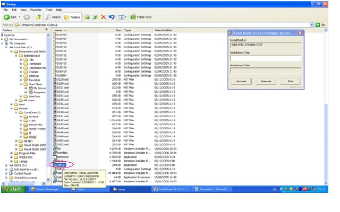Click Exit in the keygen window
This screenshot has height=212, width=340.
point(291,81)
